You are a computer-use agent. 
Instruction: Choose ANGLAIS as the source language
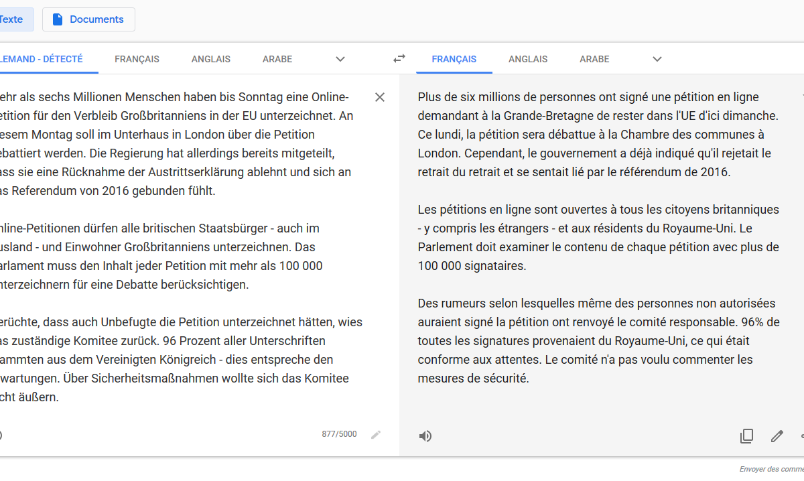pos(211,59)
